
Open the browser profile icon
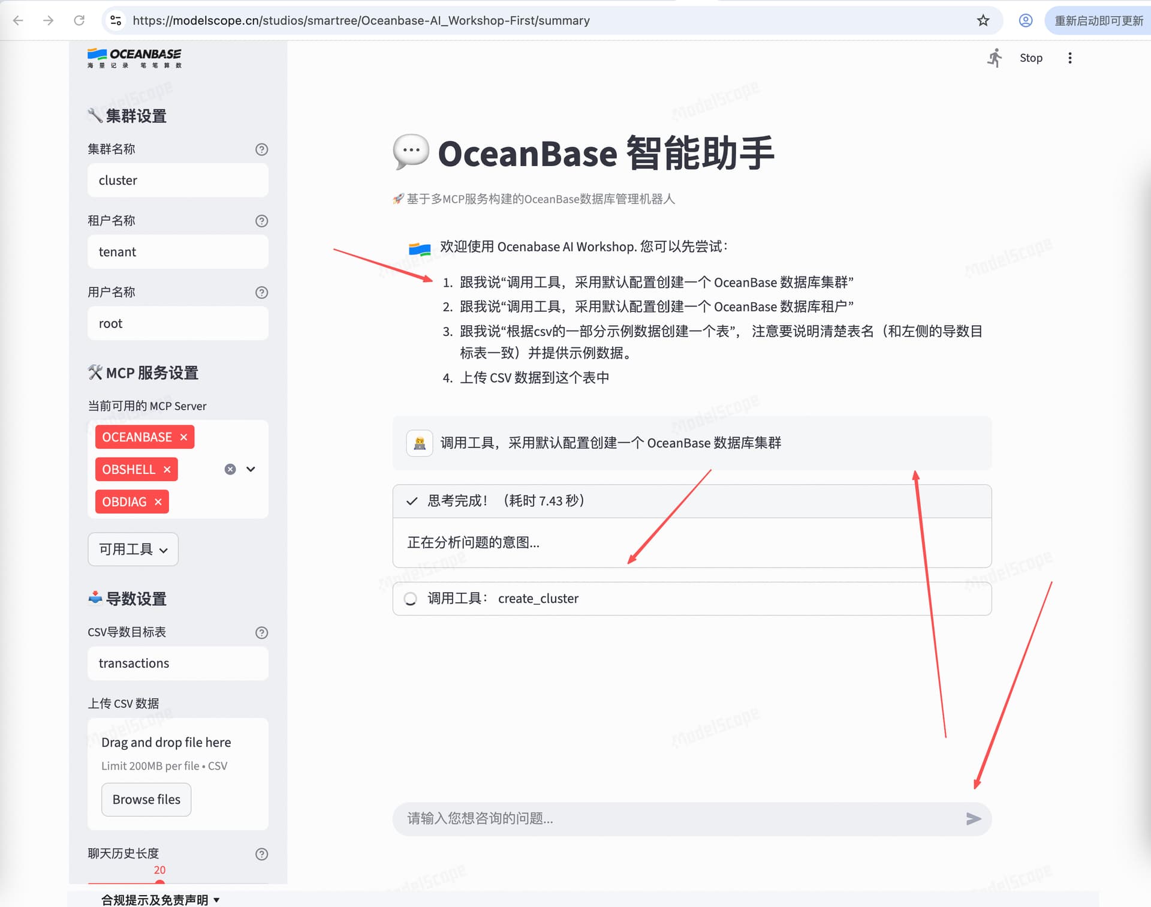1026,20
